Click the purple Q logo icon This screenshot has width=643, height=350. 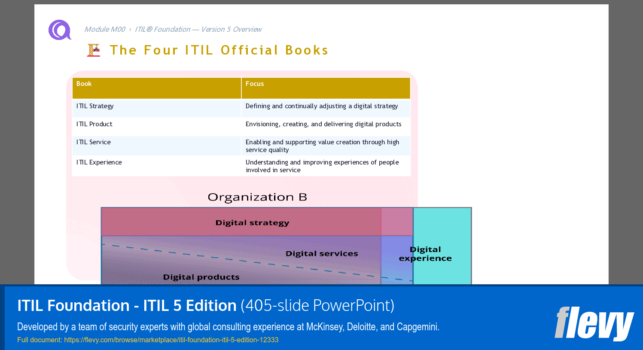coord(60,30)
